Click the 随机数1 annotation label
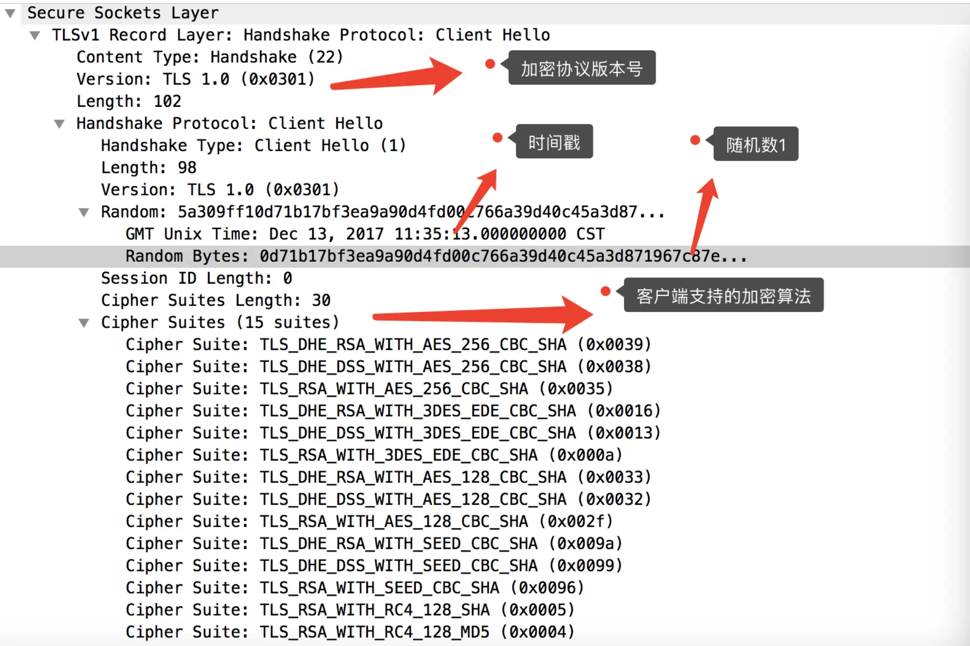Viewport: 970px width, 646px height. click(x=755, y=144)
